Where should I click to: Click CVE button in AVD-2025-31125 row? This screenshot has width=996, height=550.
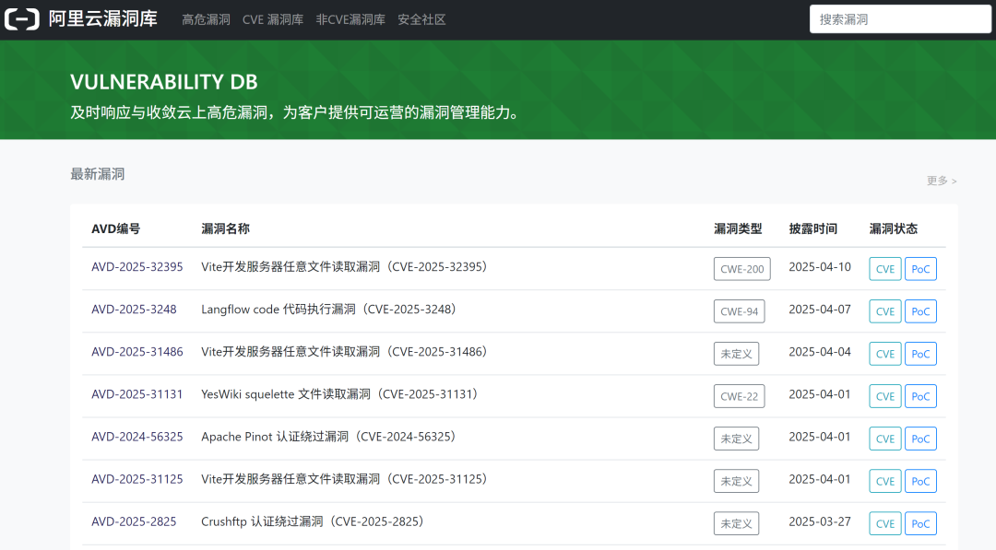884,482
